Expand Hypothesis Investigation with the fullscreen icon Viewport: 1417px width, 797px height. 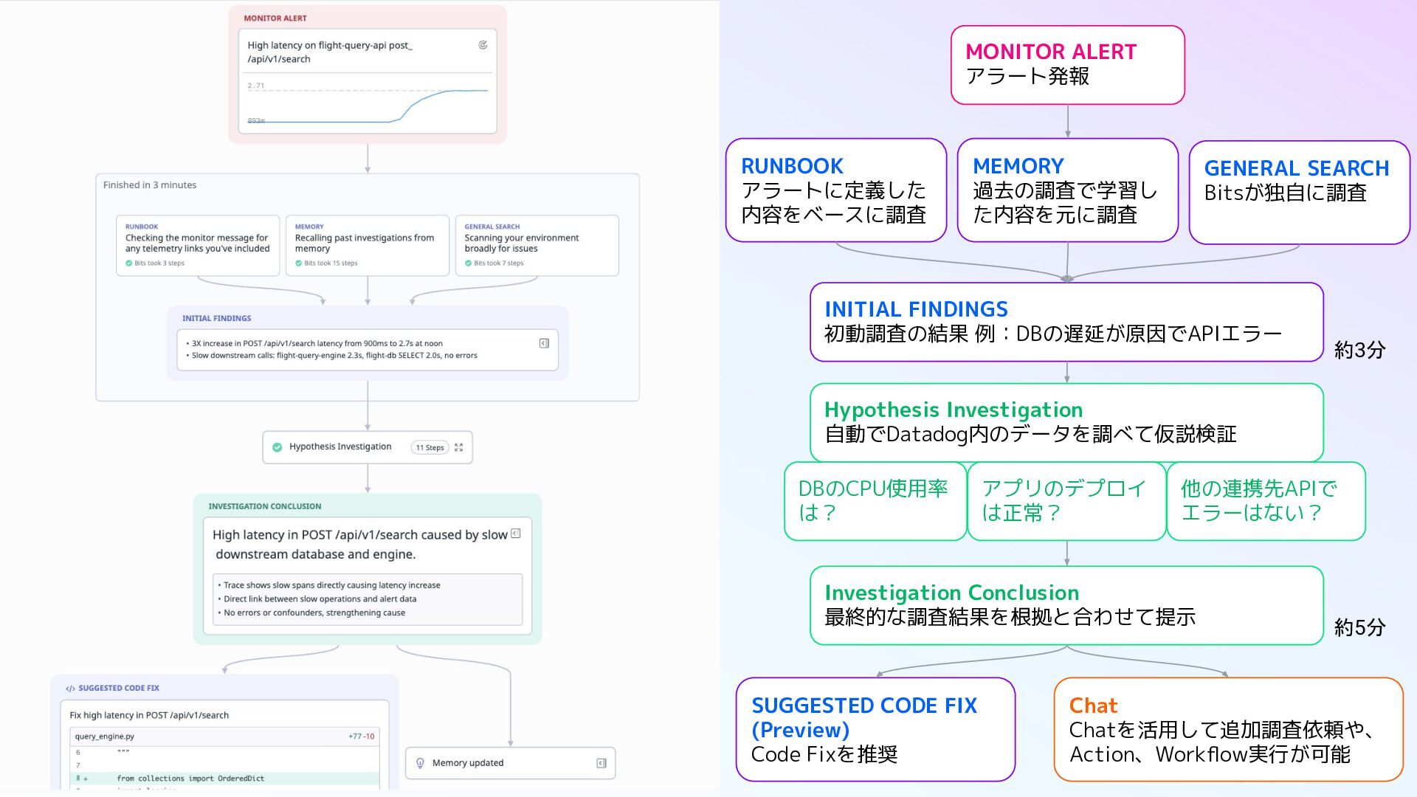(x=459, y=447)
